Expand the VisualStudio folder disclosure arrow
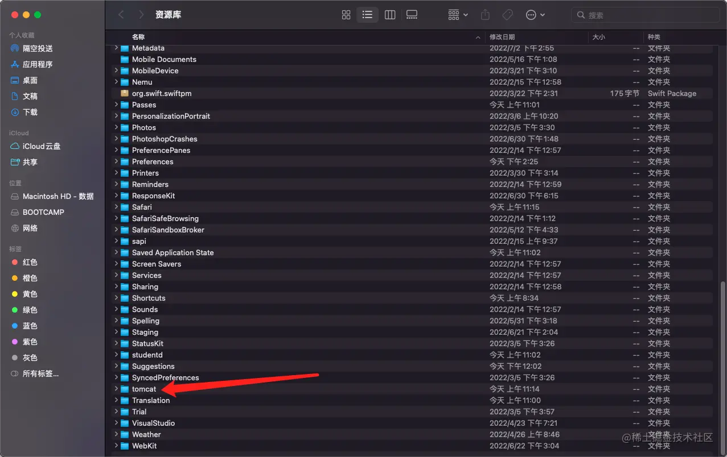 click(x=116, y=423)
